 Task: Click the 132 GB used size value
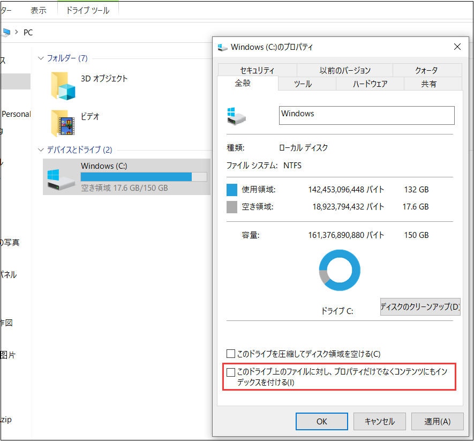pyautogui.click(x=416, y=190)
